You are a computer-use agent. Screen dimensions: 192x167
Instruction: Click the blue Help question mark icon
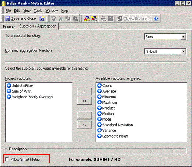pyautogui.click(x=156, y=19)
